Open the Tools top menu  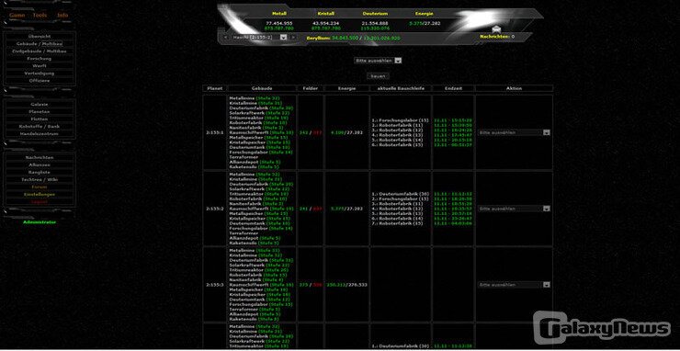coord(40,16)
